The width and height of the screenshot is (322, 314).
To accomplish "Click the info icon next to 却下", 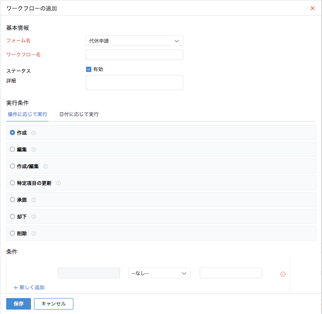I will pyautogui.click(x=34, y=217).
